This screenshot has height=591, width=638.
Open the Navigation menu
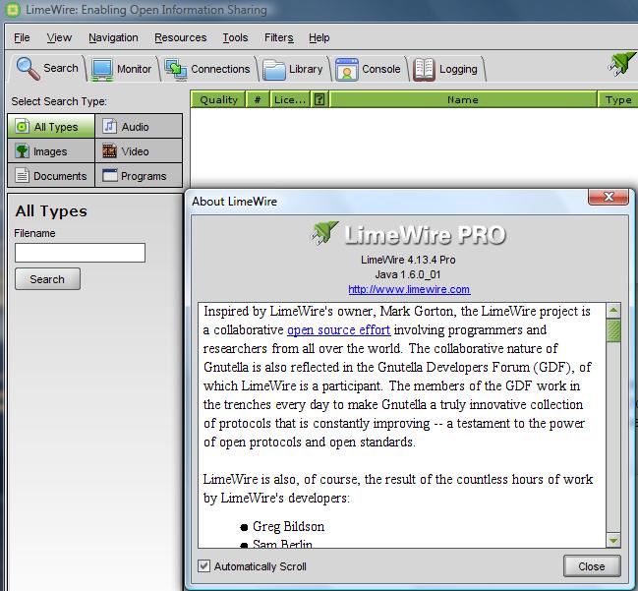pyautogui.click(x=113, y=37)
